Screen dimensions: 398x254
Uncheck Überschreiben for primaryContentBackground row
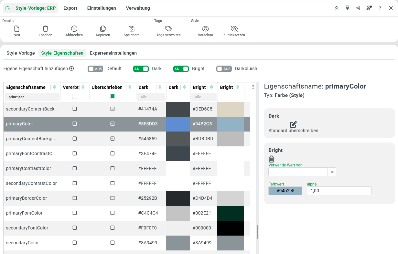pos(113,139)
